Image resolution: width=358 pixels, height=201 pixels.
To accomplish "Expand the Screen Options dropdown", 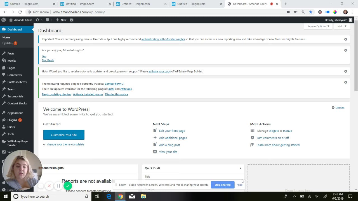I will 318,26.
